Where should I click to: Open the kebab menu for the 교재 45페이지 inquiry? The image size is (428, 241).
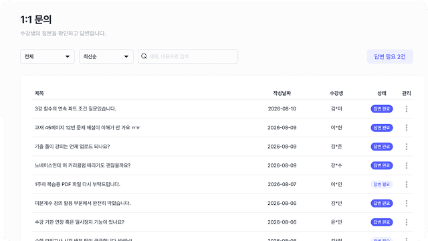407,128
